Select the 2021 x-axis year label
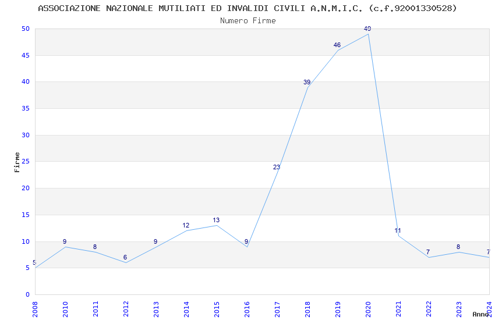The height and width of the screenshot is (320, 495). pos(399,310)
